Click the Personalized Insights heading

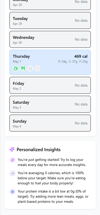[x=39, y=149]
